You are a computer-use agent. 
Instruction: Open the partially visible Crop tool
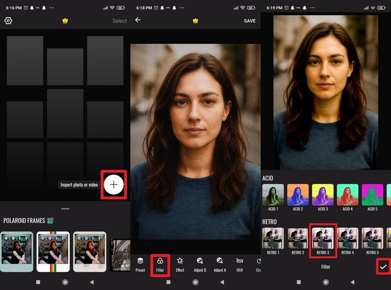click(259, 265)
